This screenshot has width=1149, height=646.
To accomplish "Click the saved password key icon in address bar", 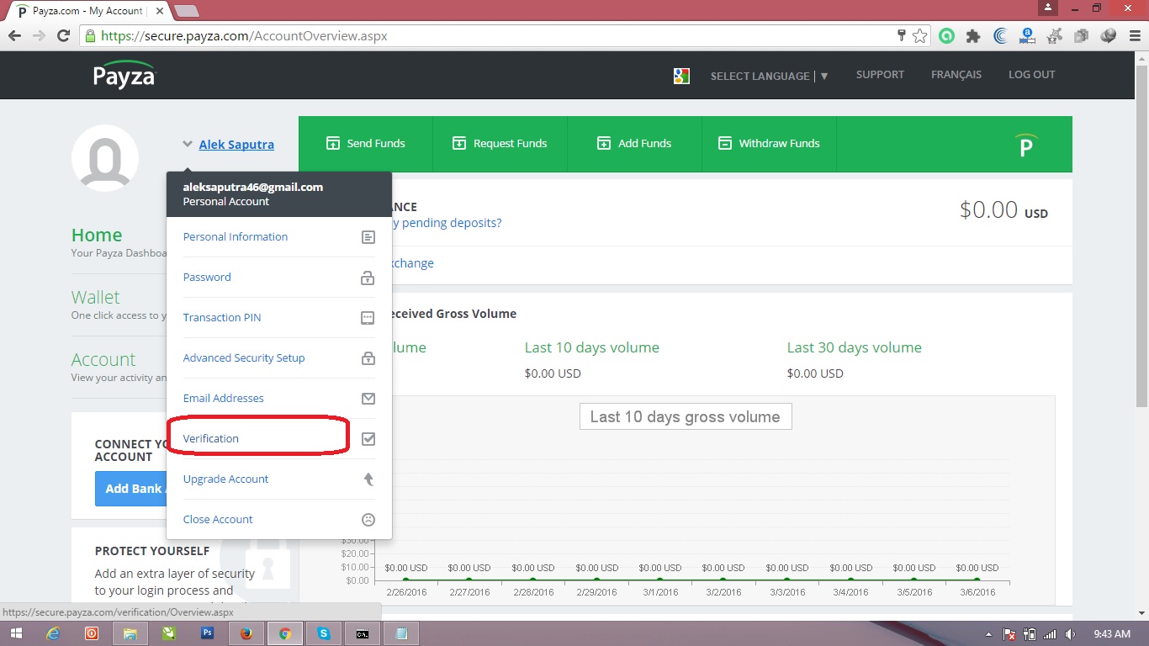I will tap(902, 35).
